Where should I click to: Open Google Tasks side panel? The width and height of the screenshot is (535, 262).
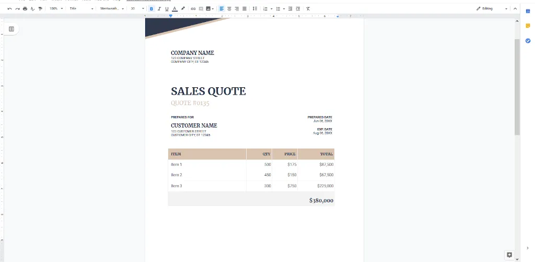tap(528, 41)
